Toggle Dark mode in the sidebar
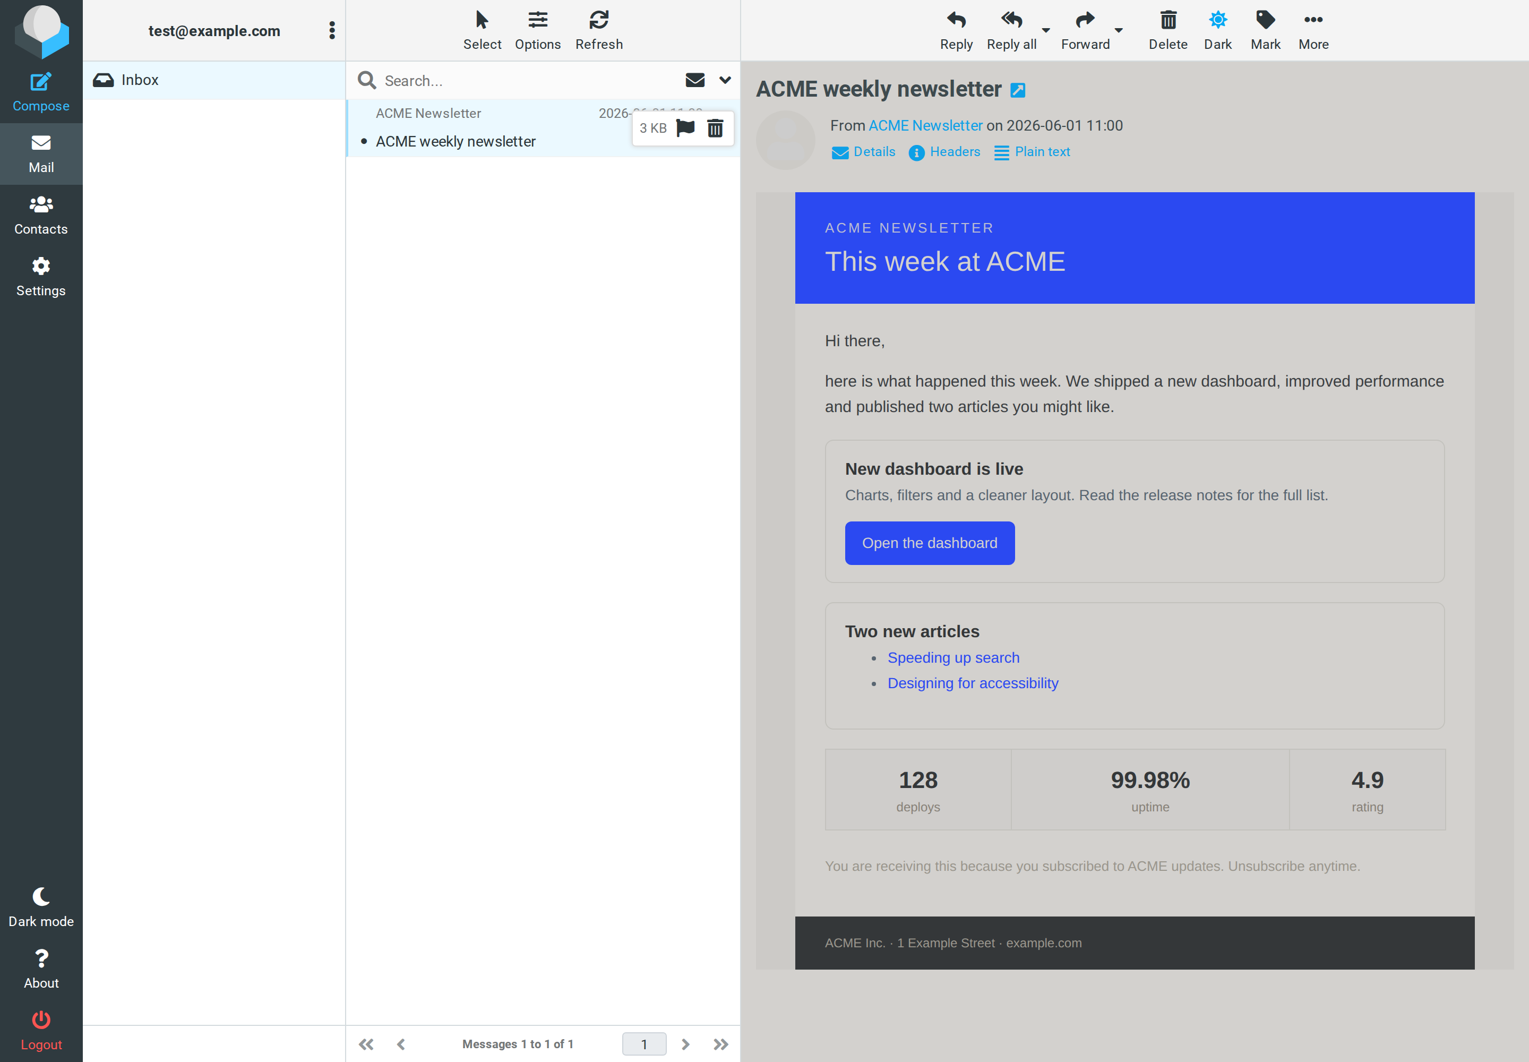1529x1062 pixels. click(40, 907)
